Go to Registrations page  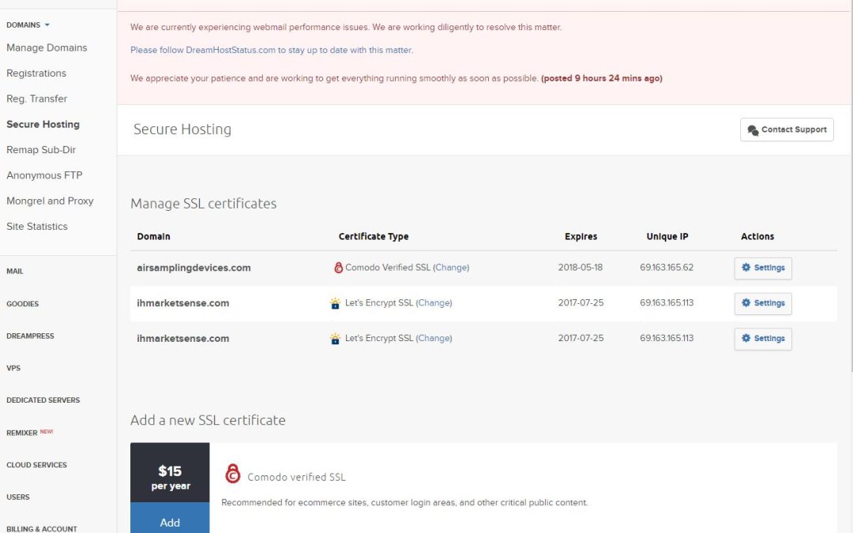coord(36,73)
